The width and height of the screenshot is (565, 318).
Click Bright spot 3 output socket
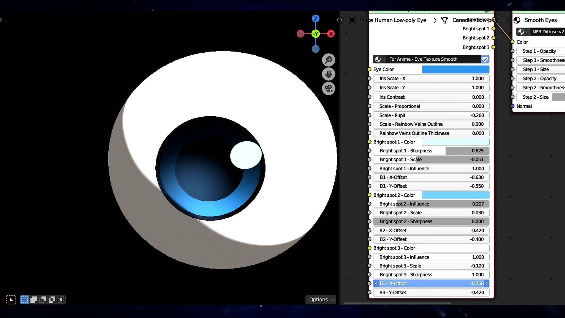click(494, 47)
